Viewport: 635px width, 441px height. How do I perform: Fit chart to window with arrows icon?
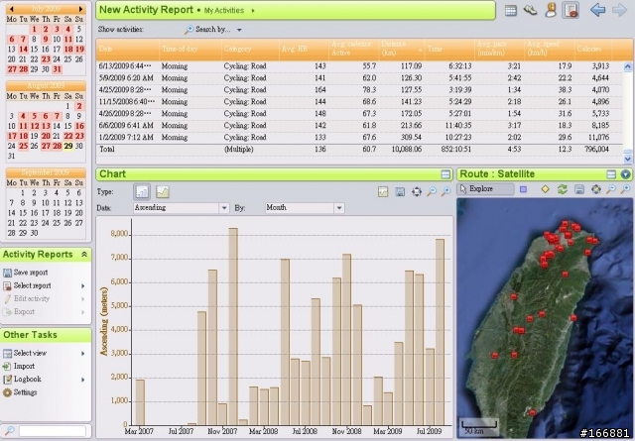tap(417, 192)
